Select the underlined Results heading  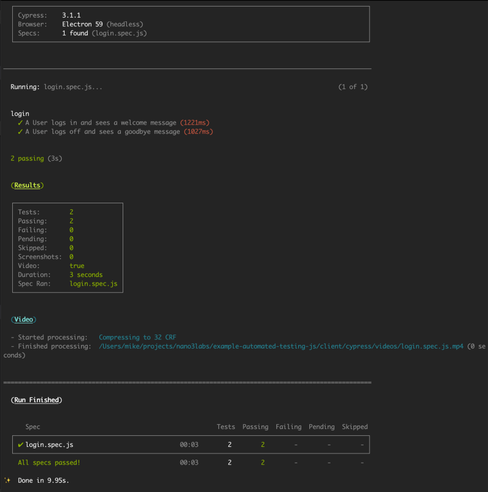(27, 186)
